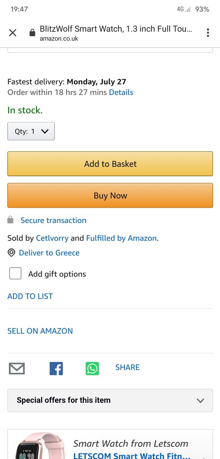Screen dimensions: 220x459
Task: Open the pink Letscom smart watch thumbnail
Action: [38, 446]
